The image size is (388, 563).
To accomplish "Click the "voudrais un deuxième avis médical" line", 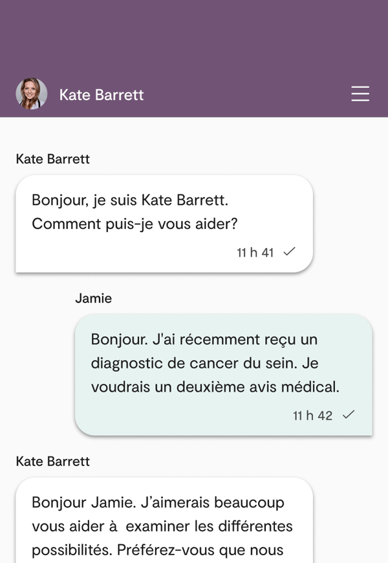I will pos(215,387).
